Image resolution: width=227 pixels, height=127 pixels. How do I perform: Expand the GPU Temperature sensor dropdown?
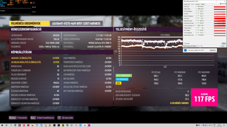[196, 11]
